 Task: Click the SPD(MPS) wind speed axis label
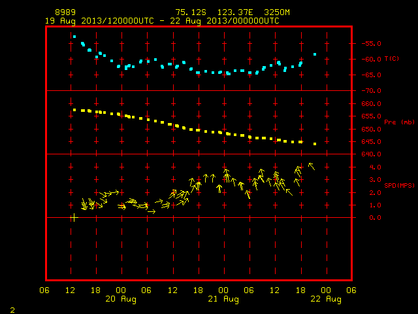pyautogui.click(x=399, y=185)
